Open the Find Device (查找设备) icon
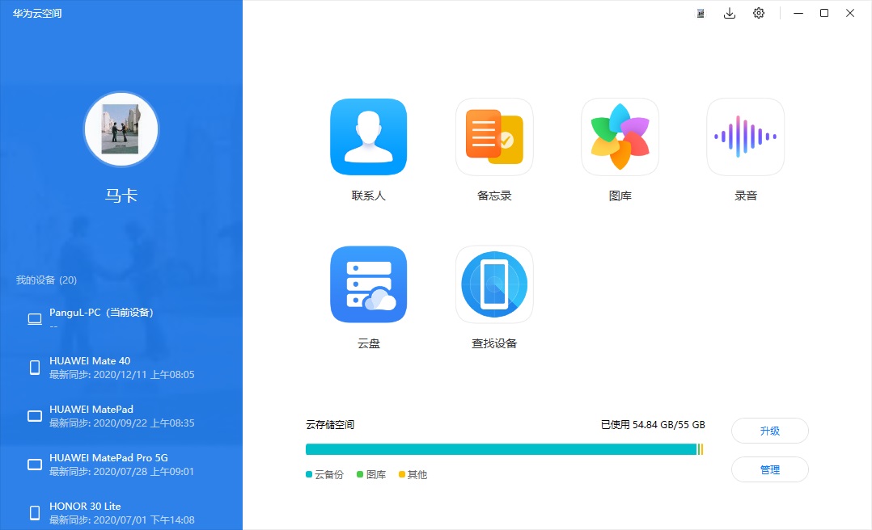 click(493, 284)
